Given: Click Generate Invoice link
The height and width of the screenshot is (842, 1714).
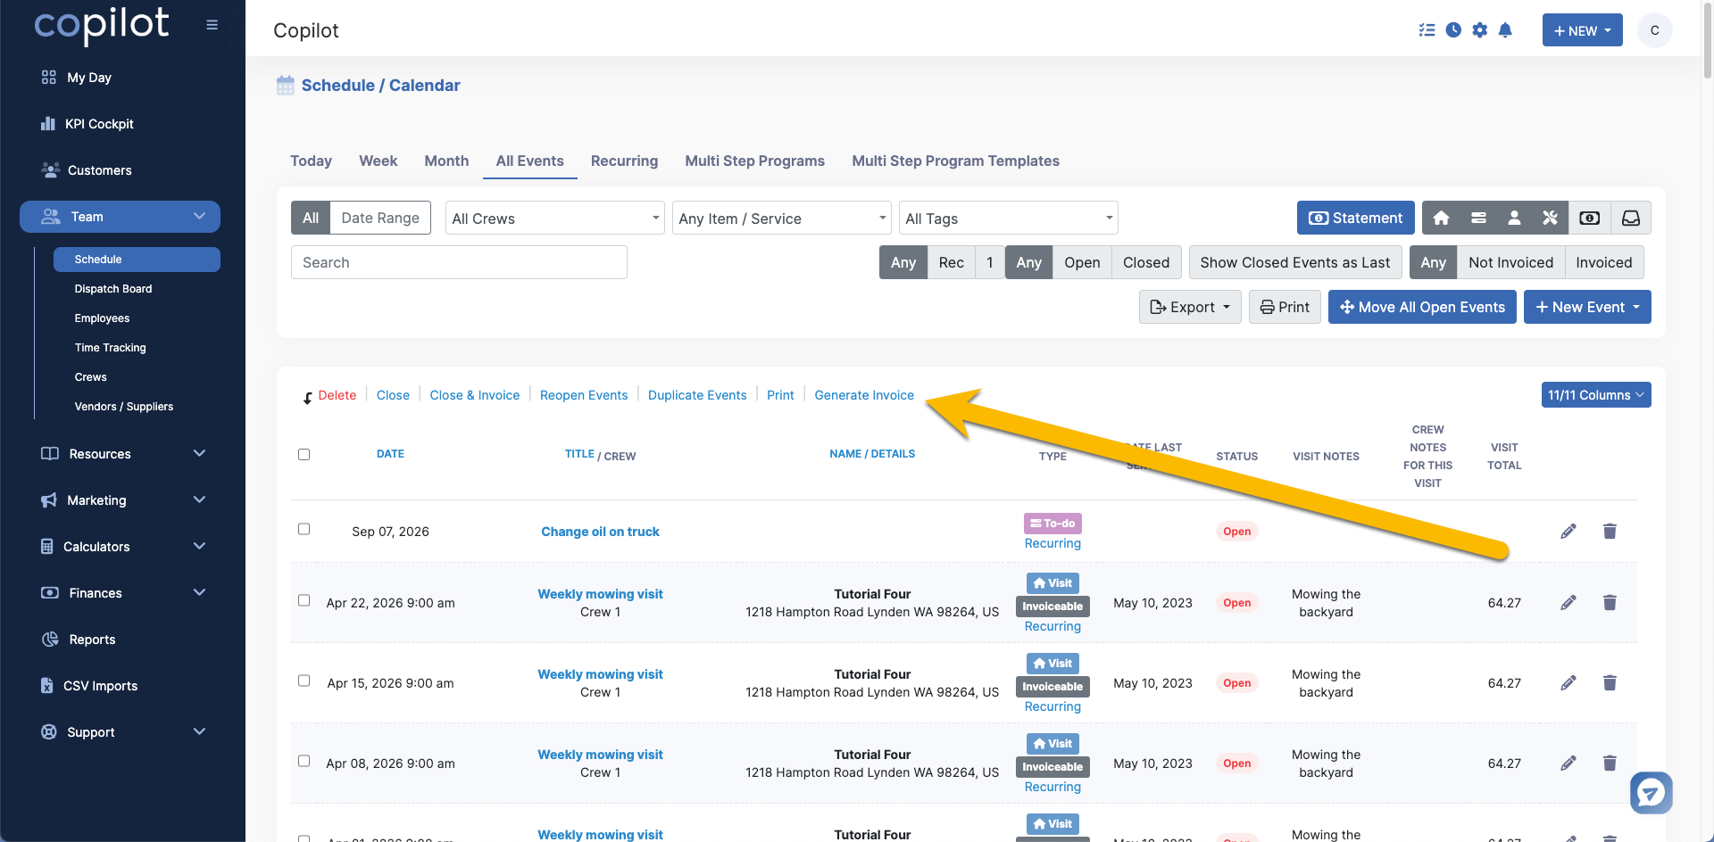Looking at the screenshot, I should (x=864, y=395).
